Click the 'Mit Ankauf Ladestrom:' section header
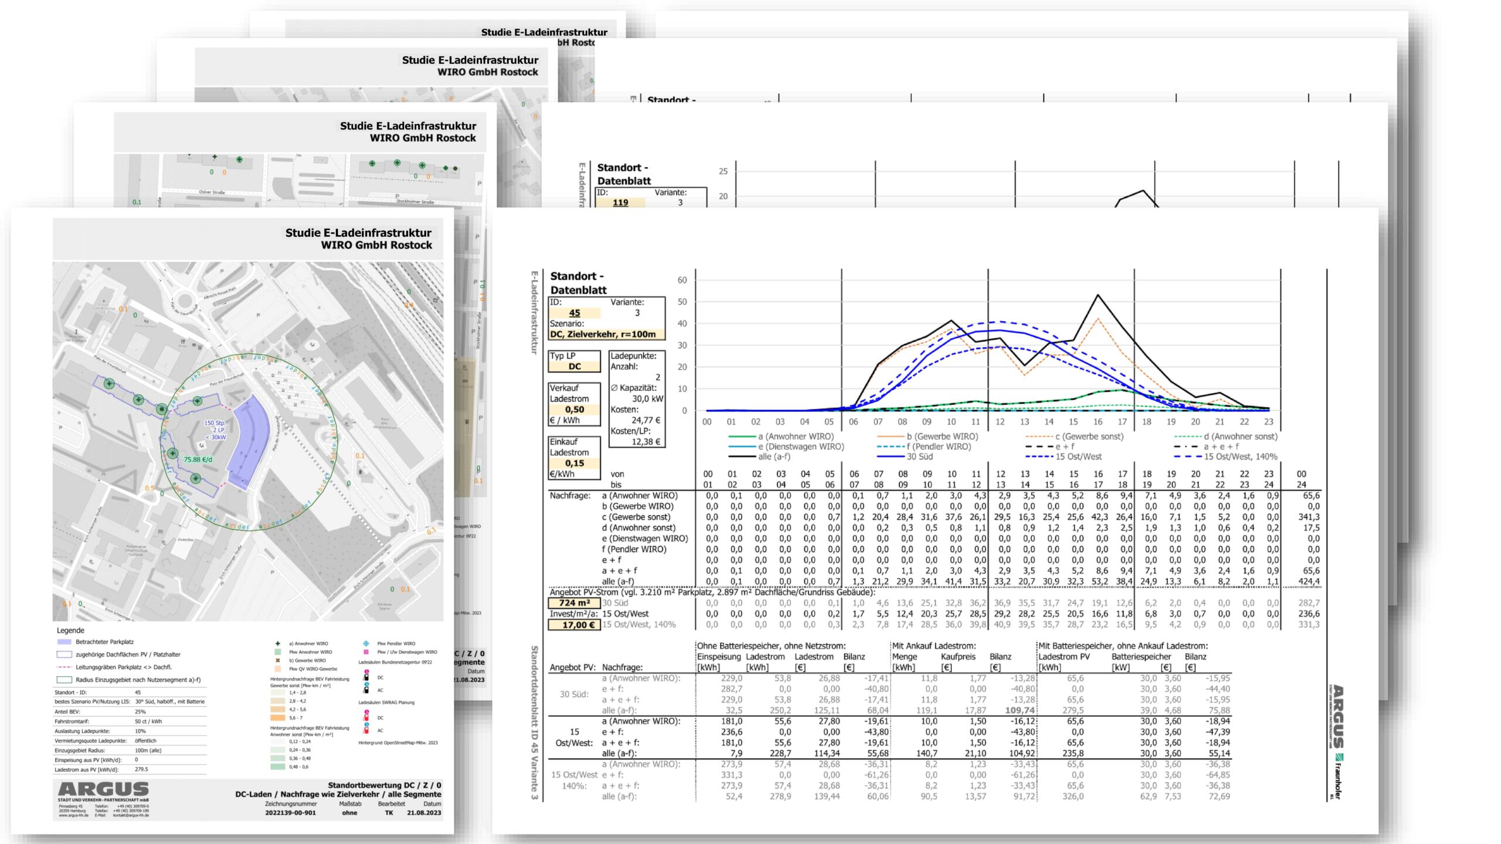This screenshot has height=844, width=1501. pos(933,646)
